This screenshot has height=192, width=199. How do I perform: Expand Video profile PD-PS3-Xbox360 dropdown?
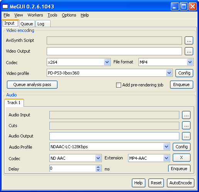(x=169, y=73)
